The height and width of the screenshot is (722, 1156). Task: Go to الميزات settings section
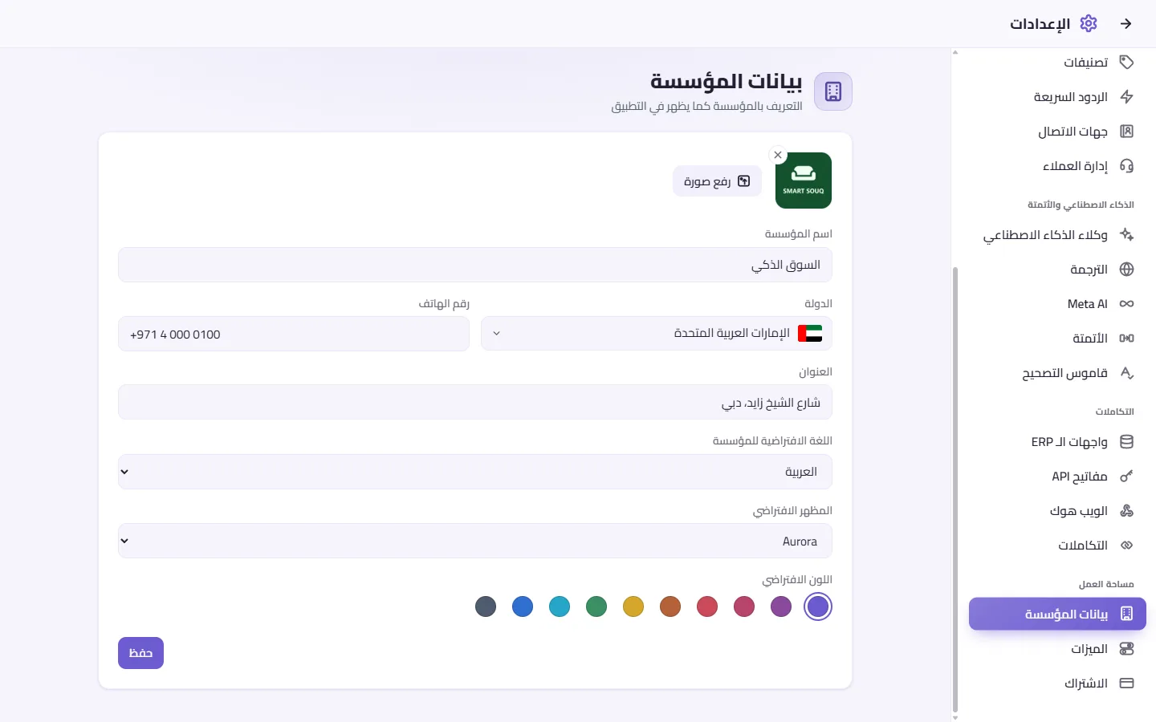point(1057,648)
